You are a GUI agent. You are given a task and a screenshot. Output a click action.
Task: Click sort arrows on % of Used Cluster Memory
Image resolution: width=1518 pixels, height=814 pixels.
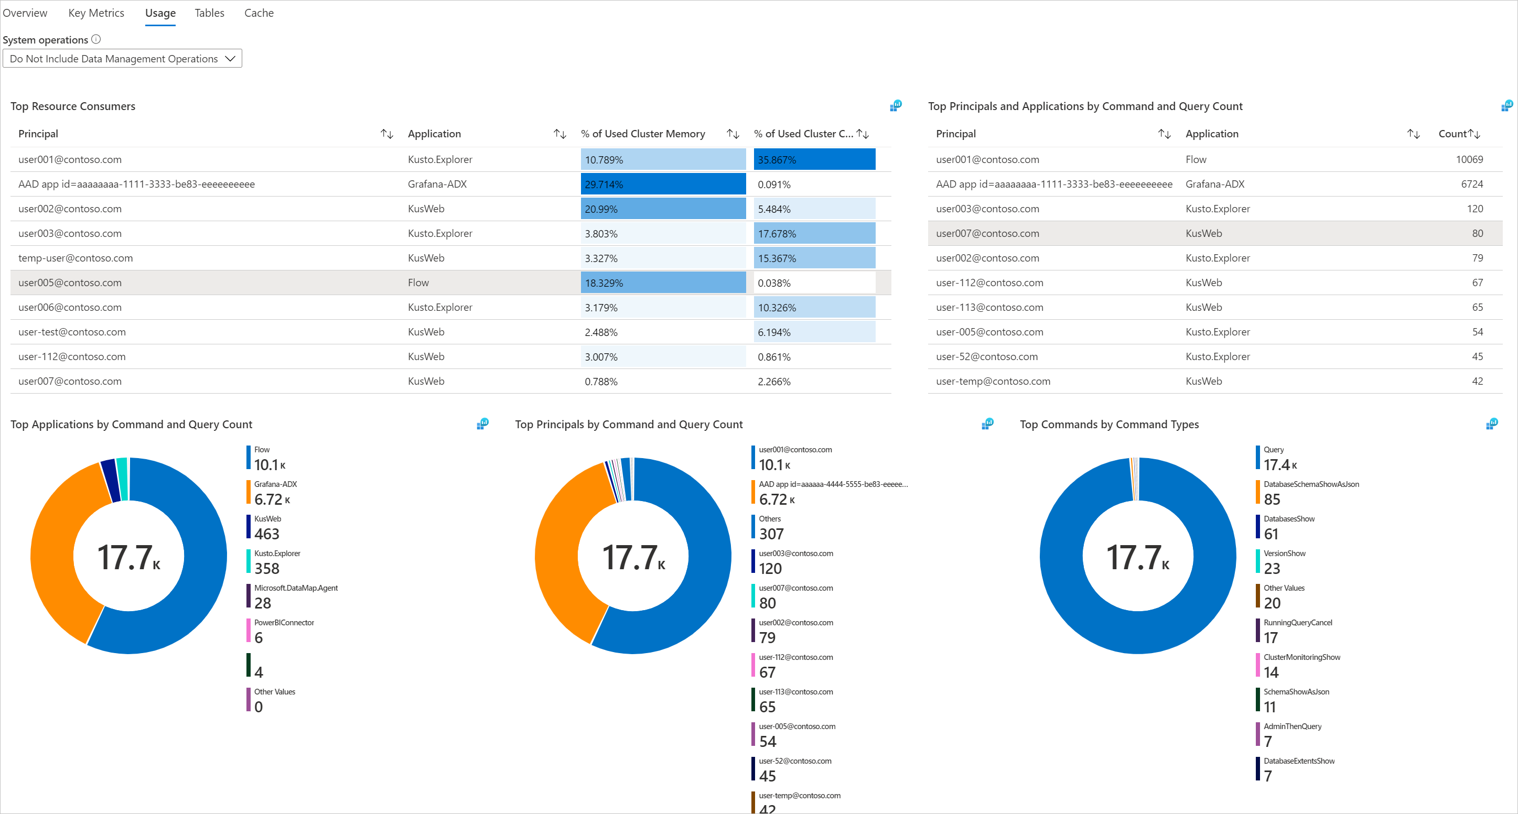(x=732, y=134)
